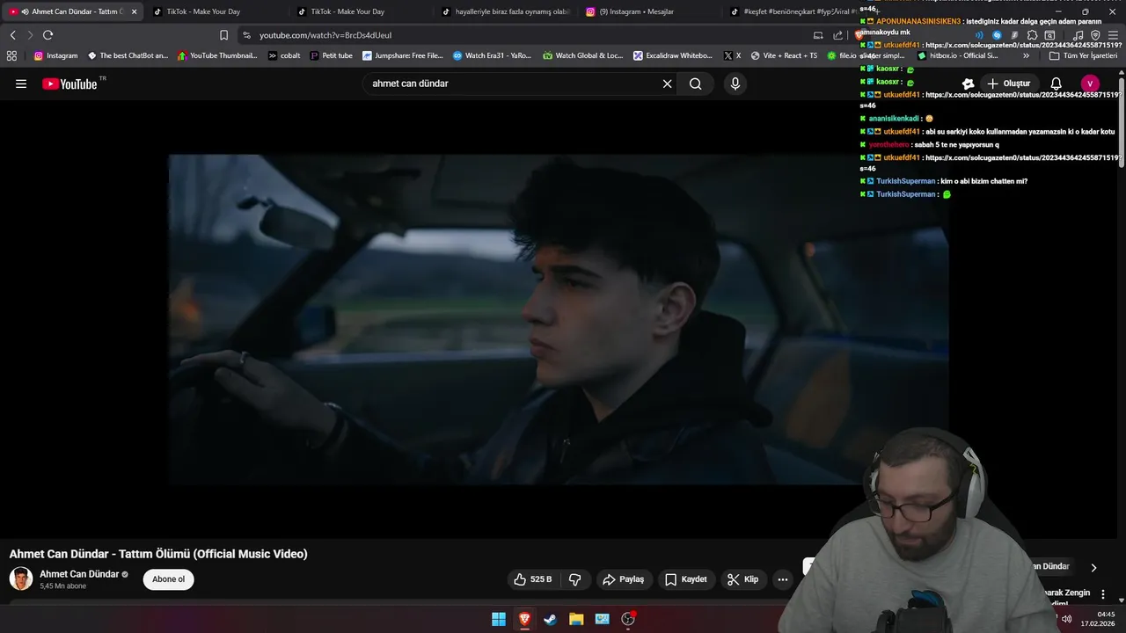Open Steam from the taskbar
The image size is (1126, 633).
tap(550, 619)
